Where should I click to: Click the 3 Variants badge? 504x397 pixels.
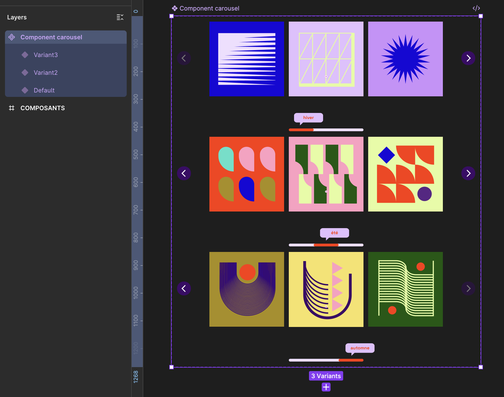point(326,376)
